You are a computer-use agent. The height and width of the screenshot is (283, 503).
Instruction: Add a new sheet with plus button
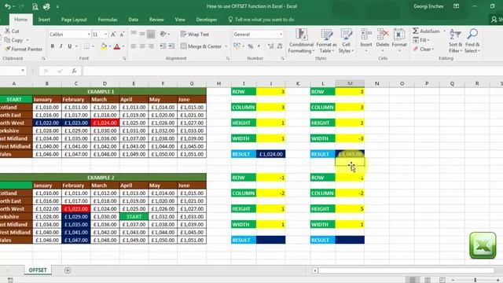click(68, 270)
